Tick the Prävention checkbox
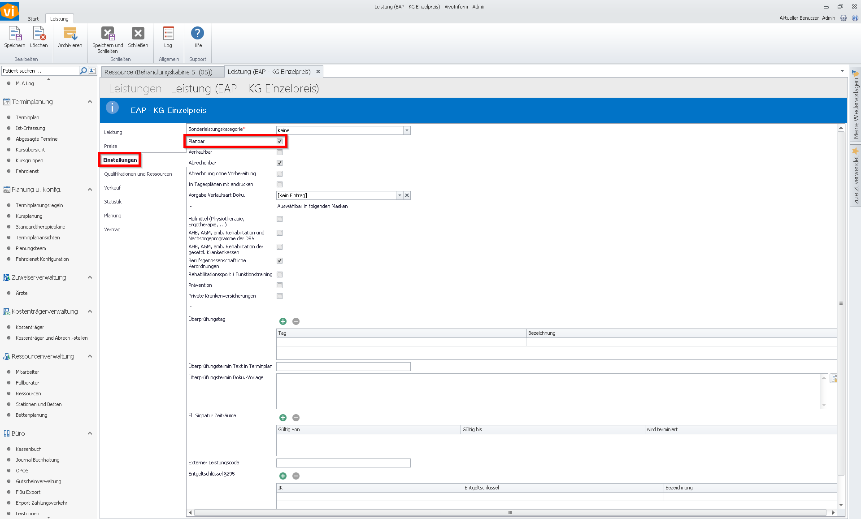861x519 pixels. 280,285
